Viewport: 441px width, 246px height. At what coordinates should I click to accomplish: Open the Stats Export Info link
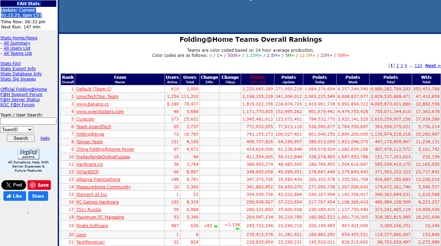click(18, 69)
